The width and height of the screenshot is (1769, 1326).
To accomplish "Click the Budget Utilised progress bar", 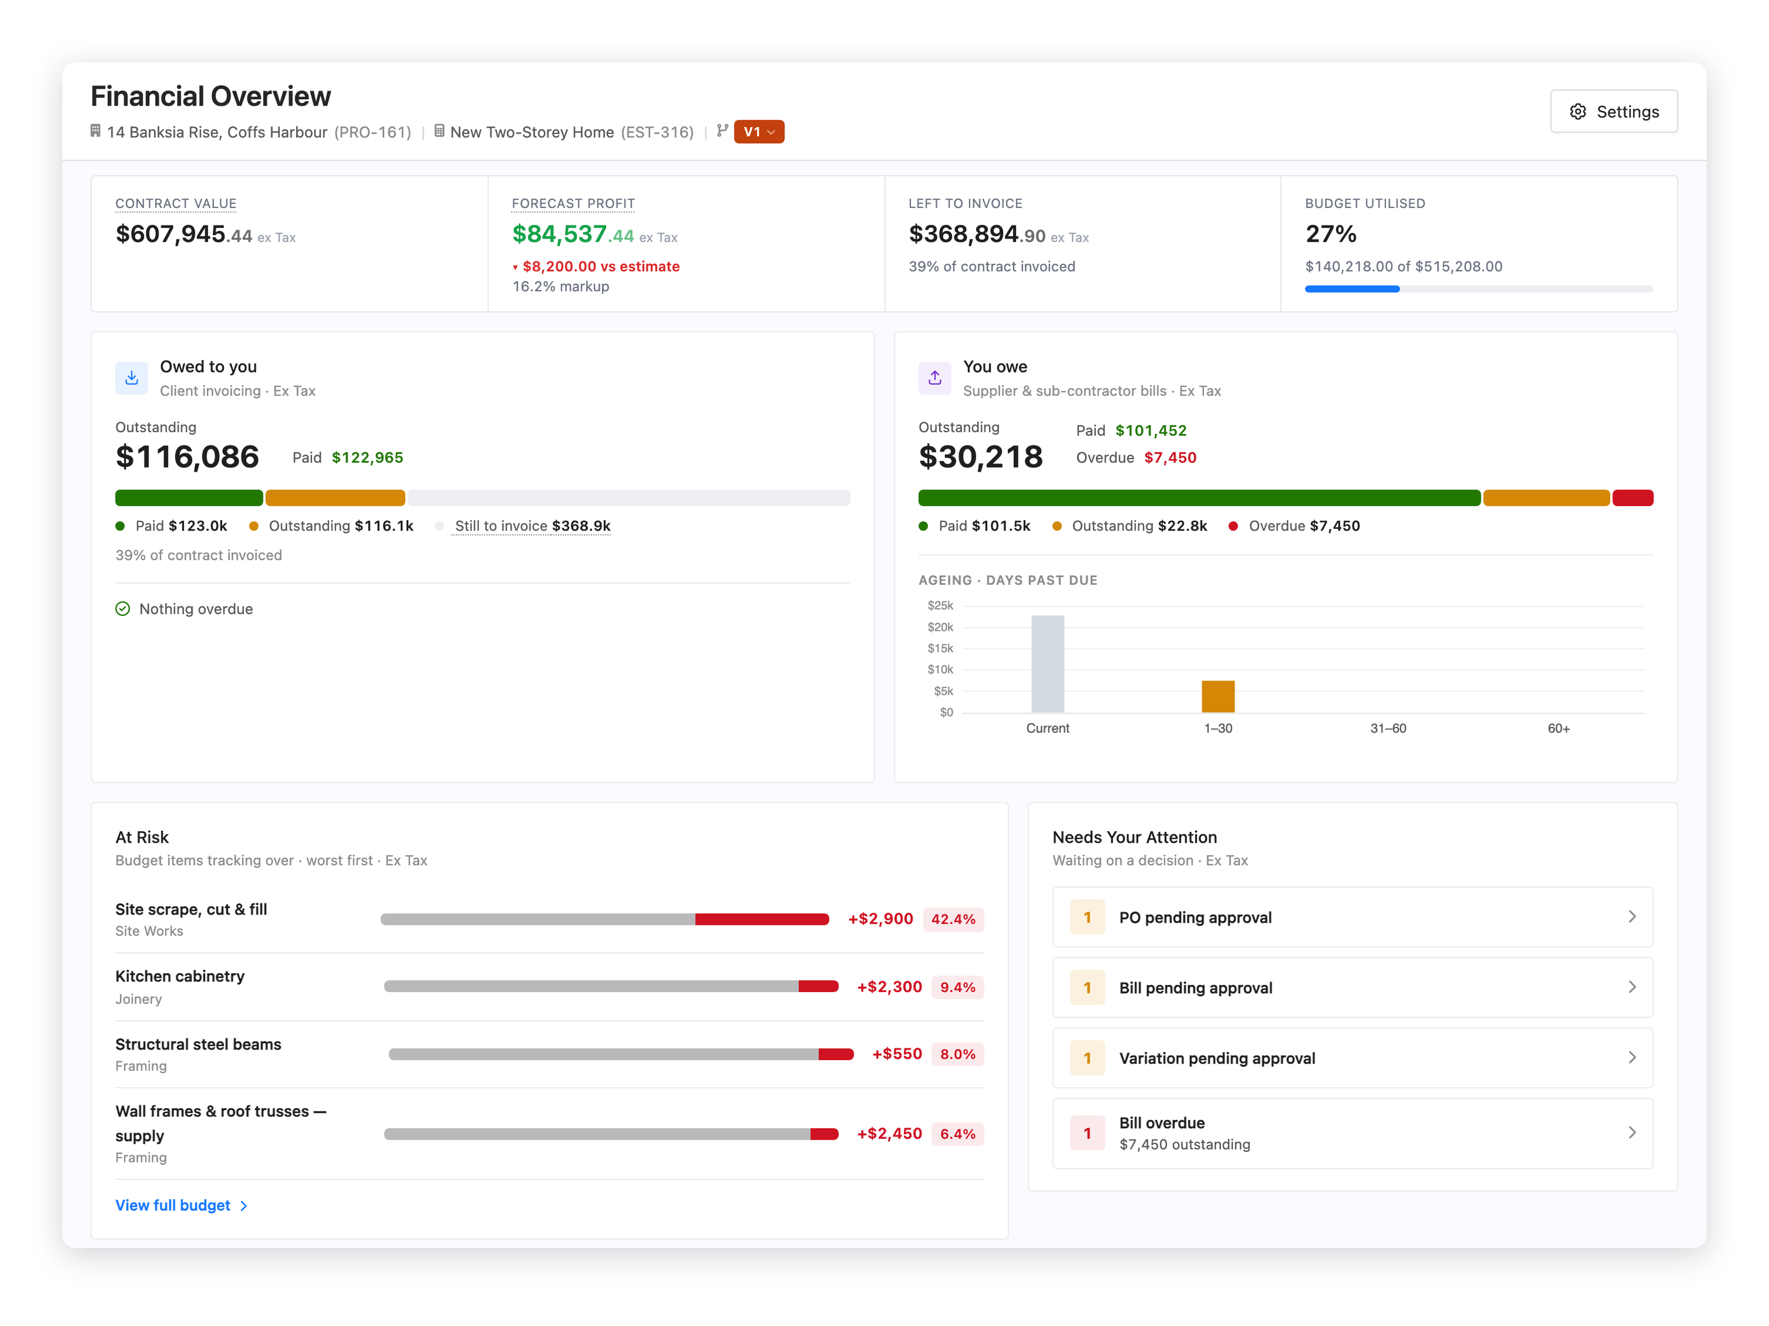I will click(1479, 289).
